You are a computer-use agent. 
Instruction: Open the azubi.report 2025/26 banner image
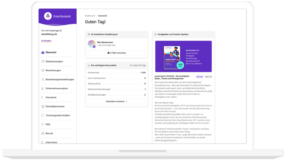184,56
